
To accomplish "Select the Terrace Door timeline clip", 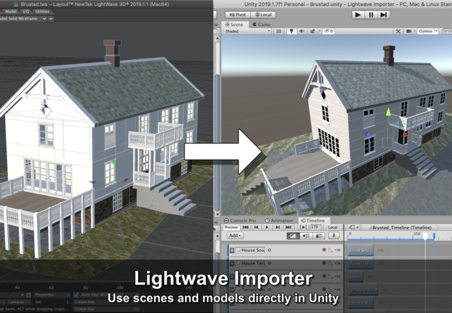I will (x=363, y=290).
